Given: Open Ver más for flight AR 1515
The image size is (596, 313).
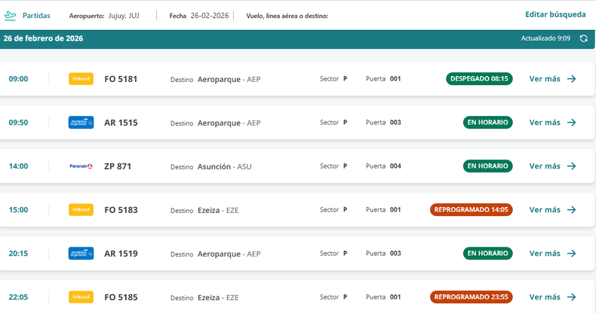Looking at the screenshot, I should click(x=545, y=123).
